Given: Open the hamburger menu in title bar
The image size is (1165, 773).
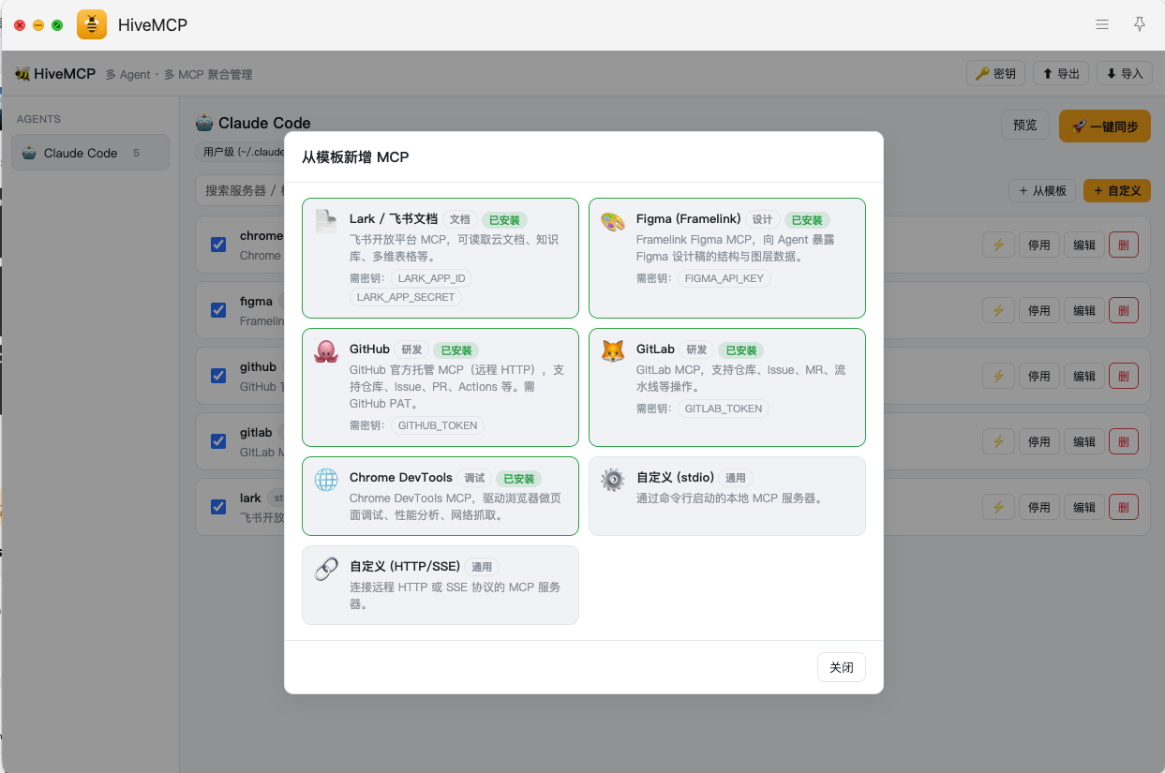Looking at the screenshot, I should tap(1102, 24).
